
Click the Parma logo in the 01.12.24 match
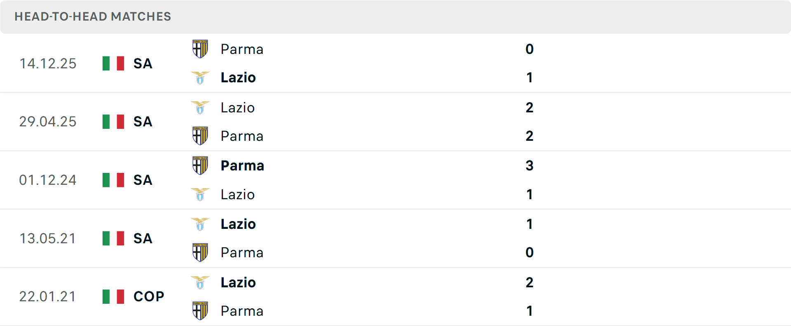pos(200,166)
